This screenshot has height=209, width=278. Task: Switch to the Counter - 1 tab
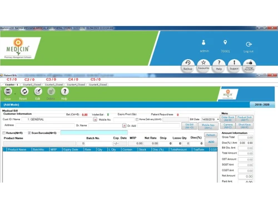coord(11,85)
